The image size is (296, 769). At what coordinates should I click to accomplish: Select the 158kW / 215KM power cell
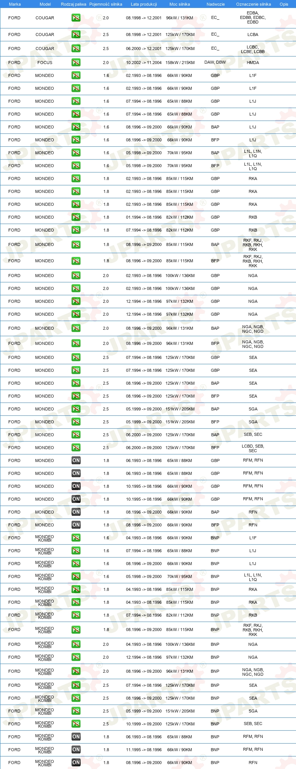[180, 63]
